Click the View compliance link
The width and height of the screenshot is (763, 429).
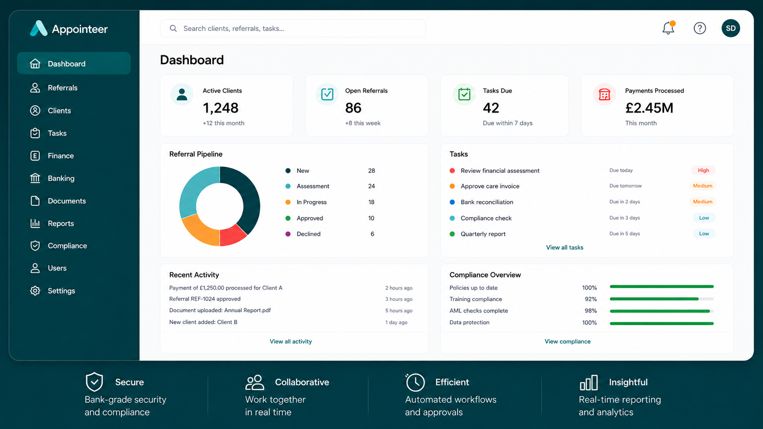coord(567,341)
